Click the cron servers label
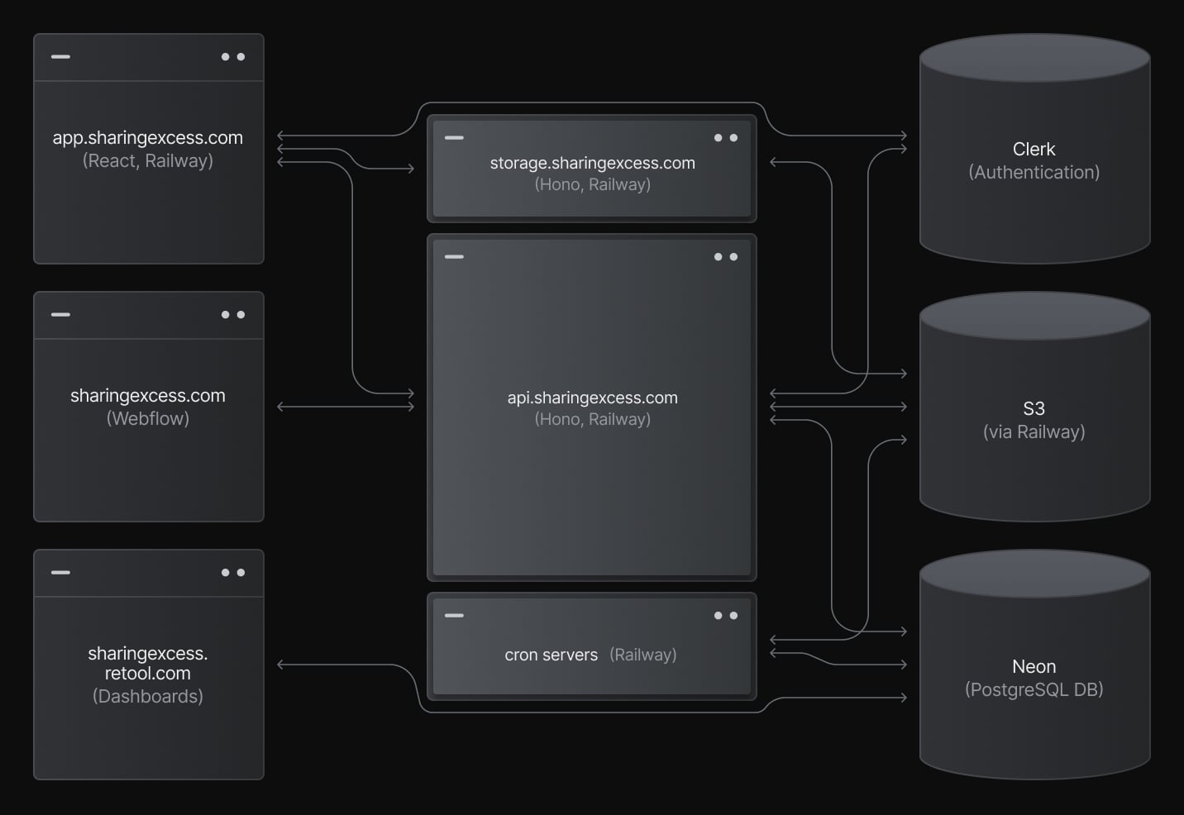Screen dimensions: 1184x815 [x=551, y=655]
